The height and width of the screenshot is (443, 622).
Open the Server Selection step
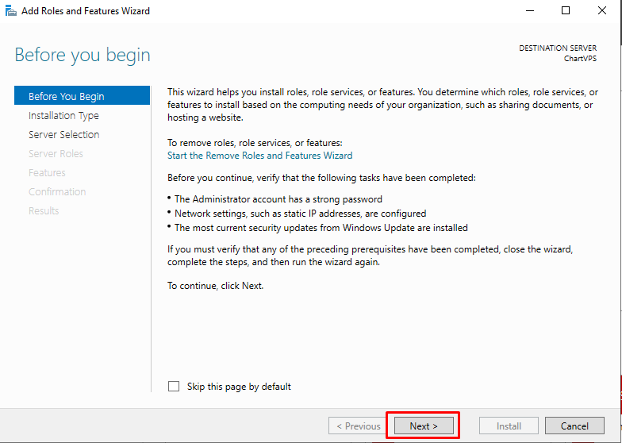pos(63,135)
